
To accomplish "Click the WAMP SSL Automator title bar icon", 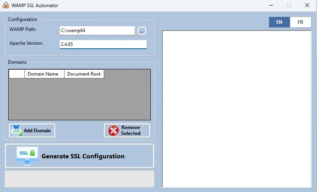I will coord(6,5).
